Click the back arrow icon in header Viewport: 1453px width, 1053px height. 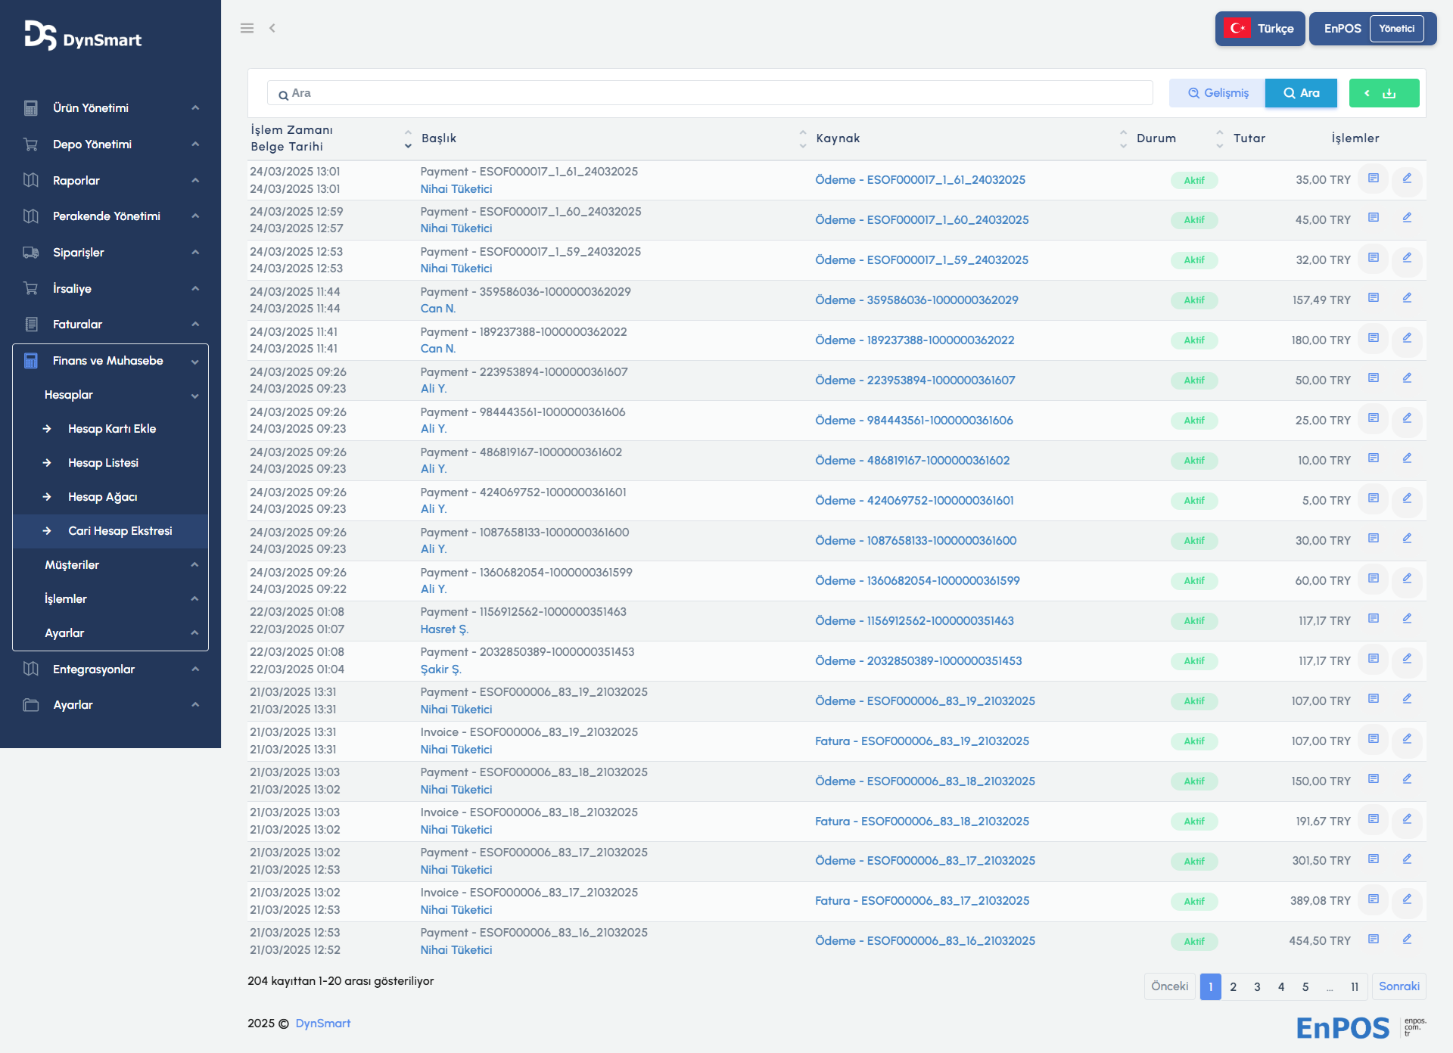272,28
